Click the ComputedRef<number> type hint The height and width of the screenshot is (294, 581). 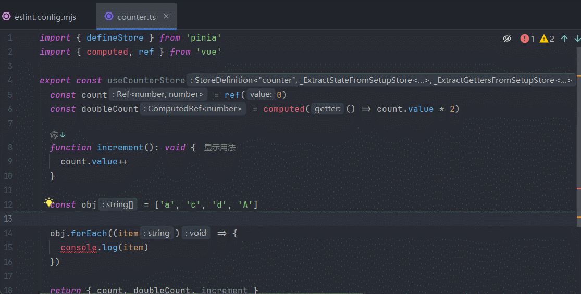point(193,109)
